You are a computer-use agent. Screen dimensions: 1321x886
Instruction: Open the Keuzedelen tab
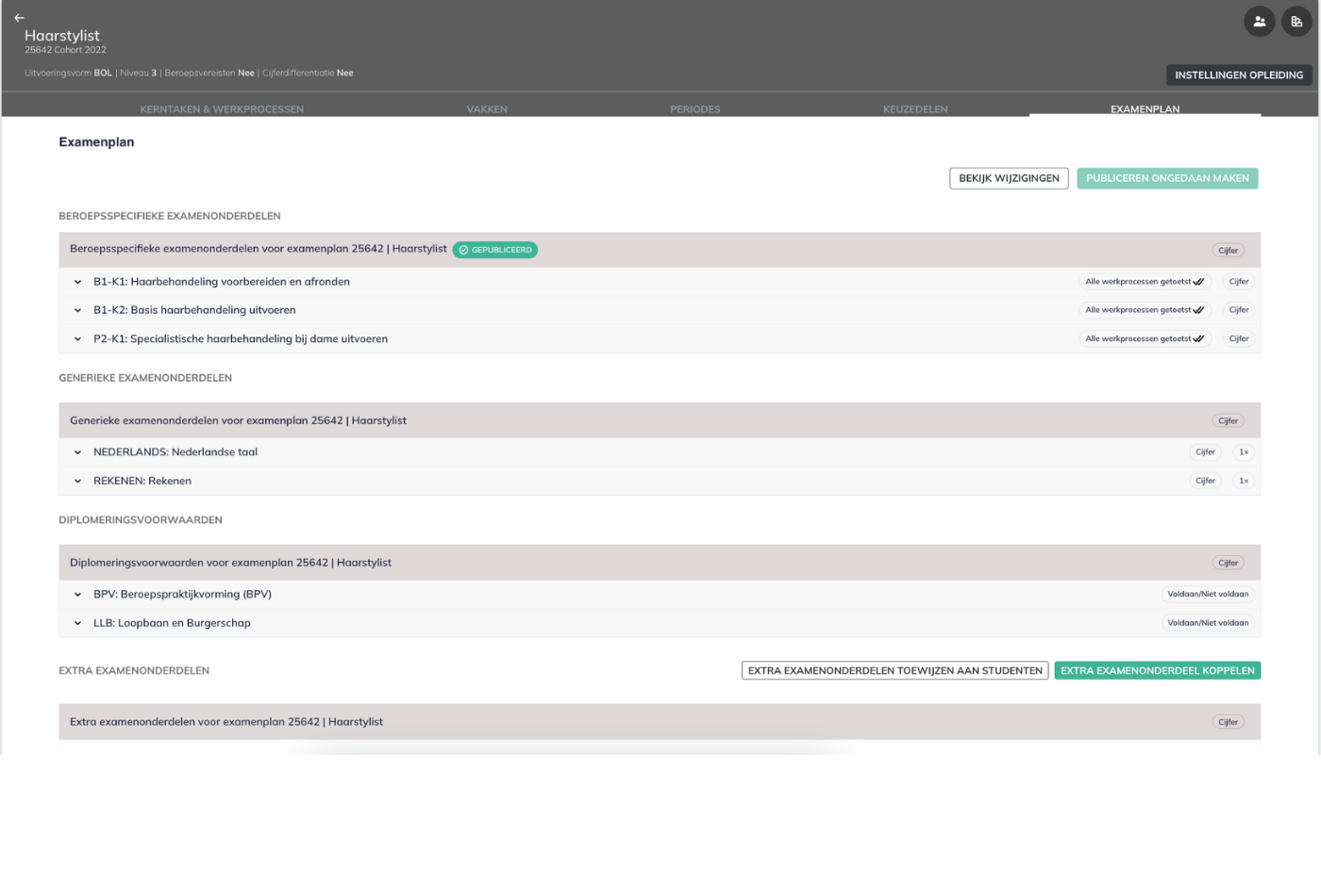point(915,109)
